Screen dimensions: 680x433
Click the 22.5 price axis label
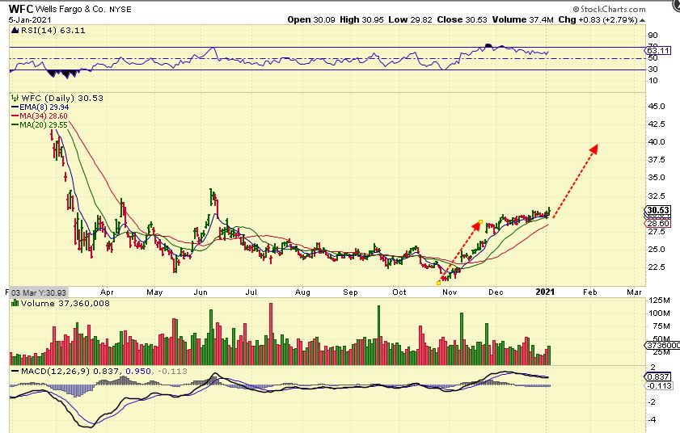[x=657, y=267]
